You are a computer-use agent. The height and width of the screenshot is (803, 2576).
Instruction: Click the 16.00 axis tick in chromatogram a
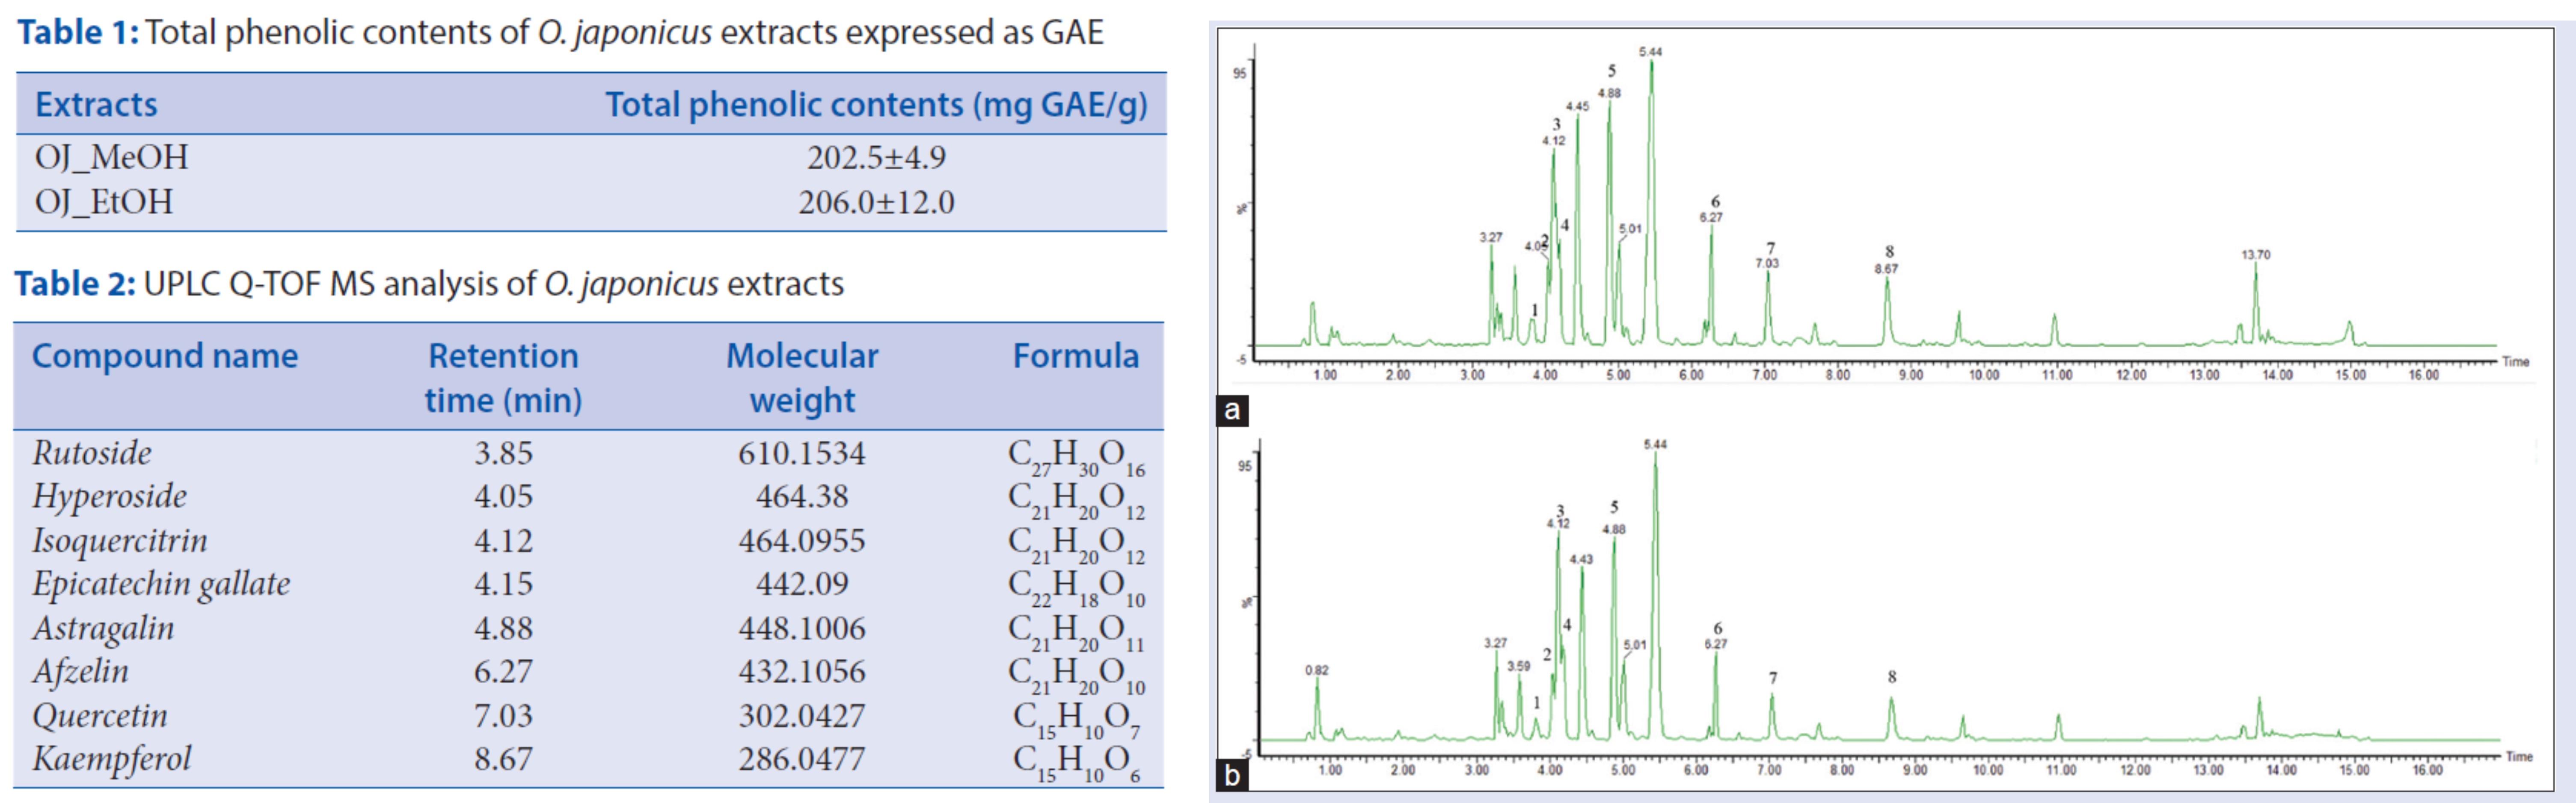pyautogui.click(x=2424, y=375)
